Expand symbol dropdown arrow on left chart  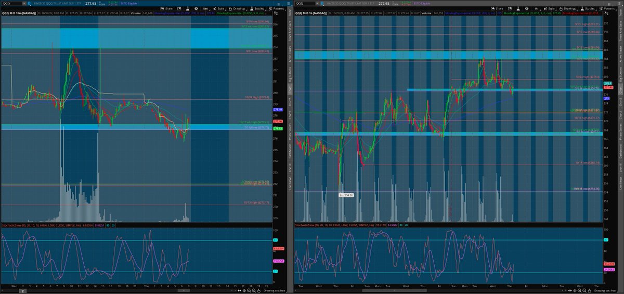[x=24, y=3]
